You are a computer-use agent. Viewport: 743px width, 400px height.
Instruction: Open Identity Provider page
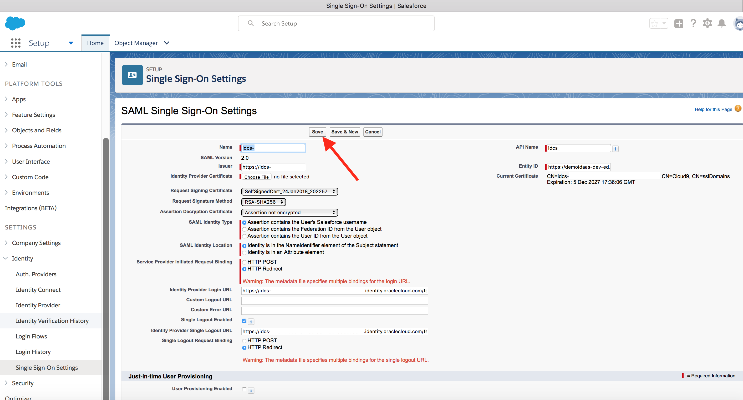tap(38, 305)
